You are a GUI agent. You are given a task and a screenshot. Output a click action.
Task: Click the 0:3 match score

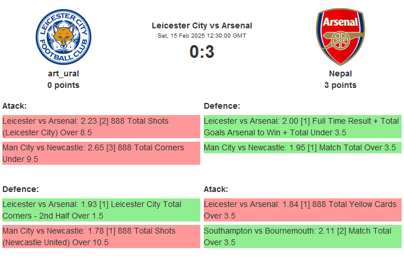coord(201,52)
